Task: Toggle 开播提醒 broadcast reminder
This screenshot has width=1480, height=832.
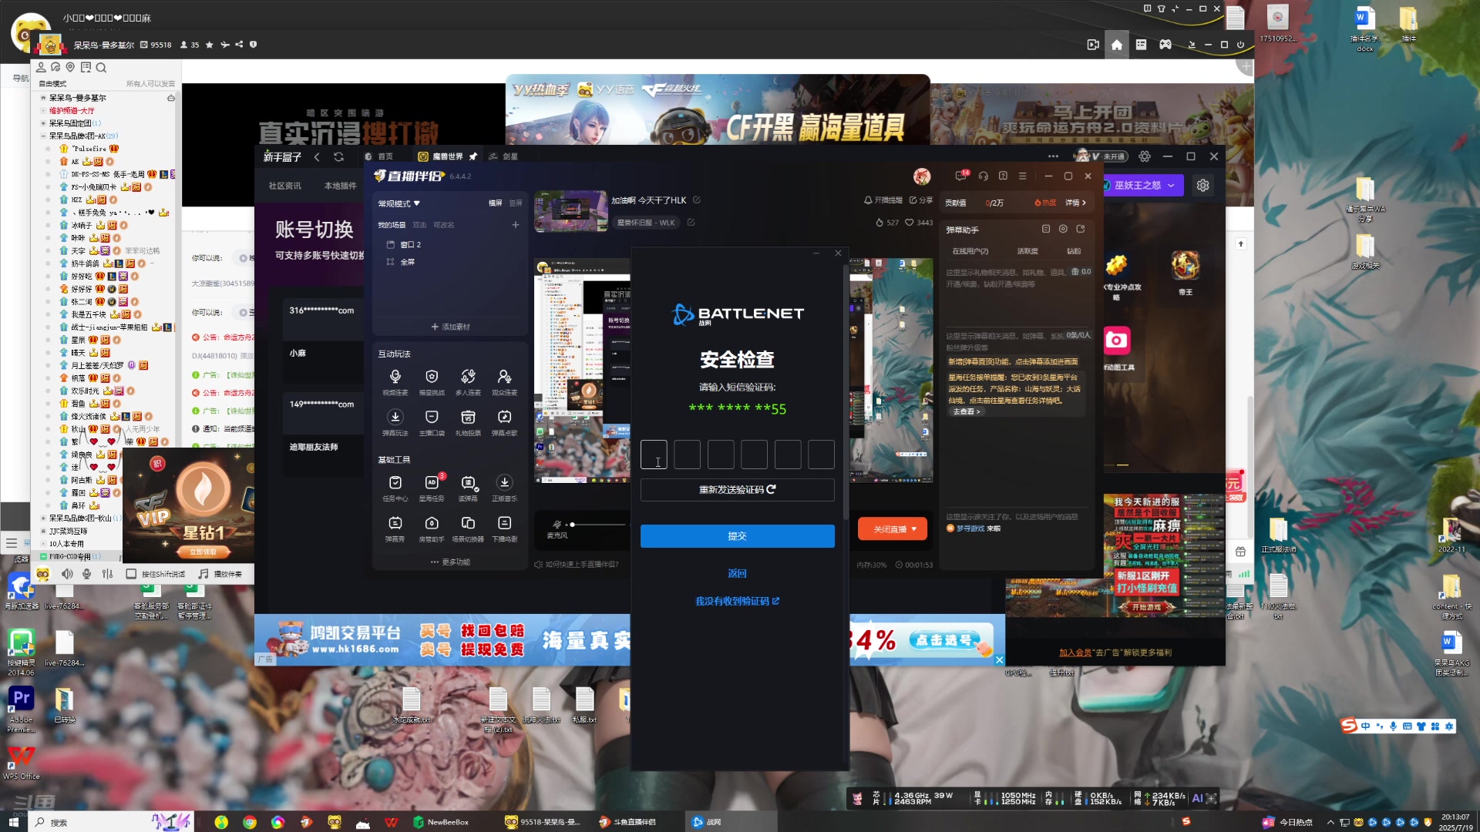Action: [x=883, y=200]
